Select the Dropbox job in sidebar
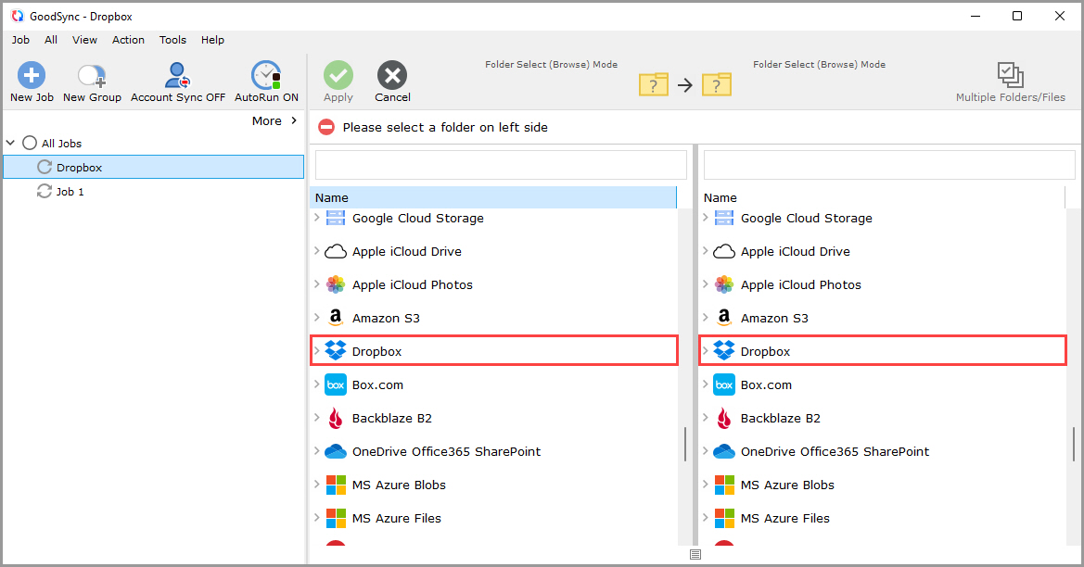The image size is (1084, 567). (x=154, y=167)
